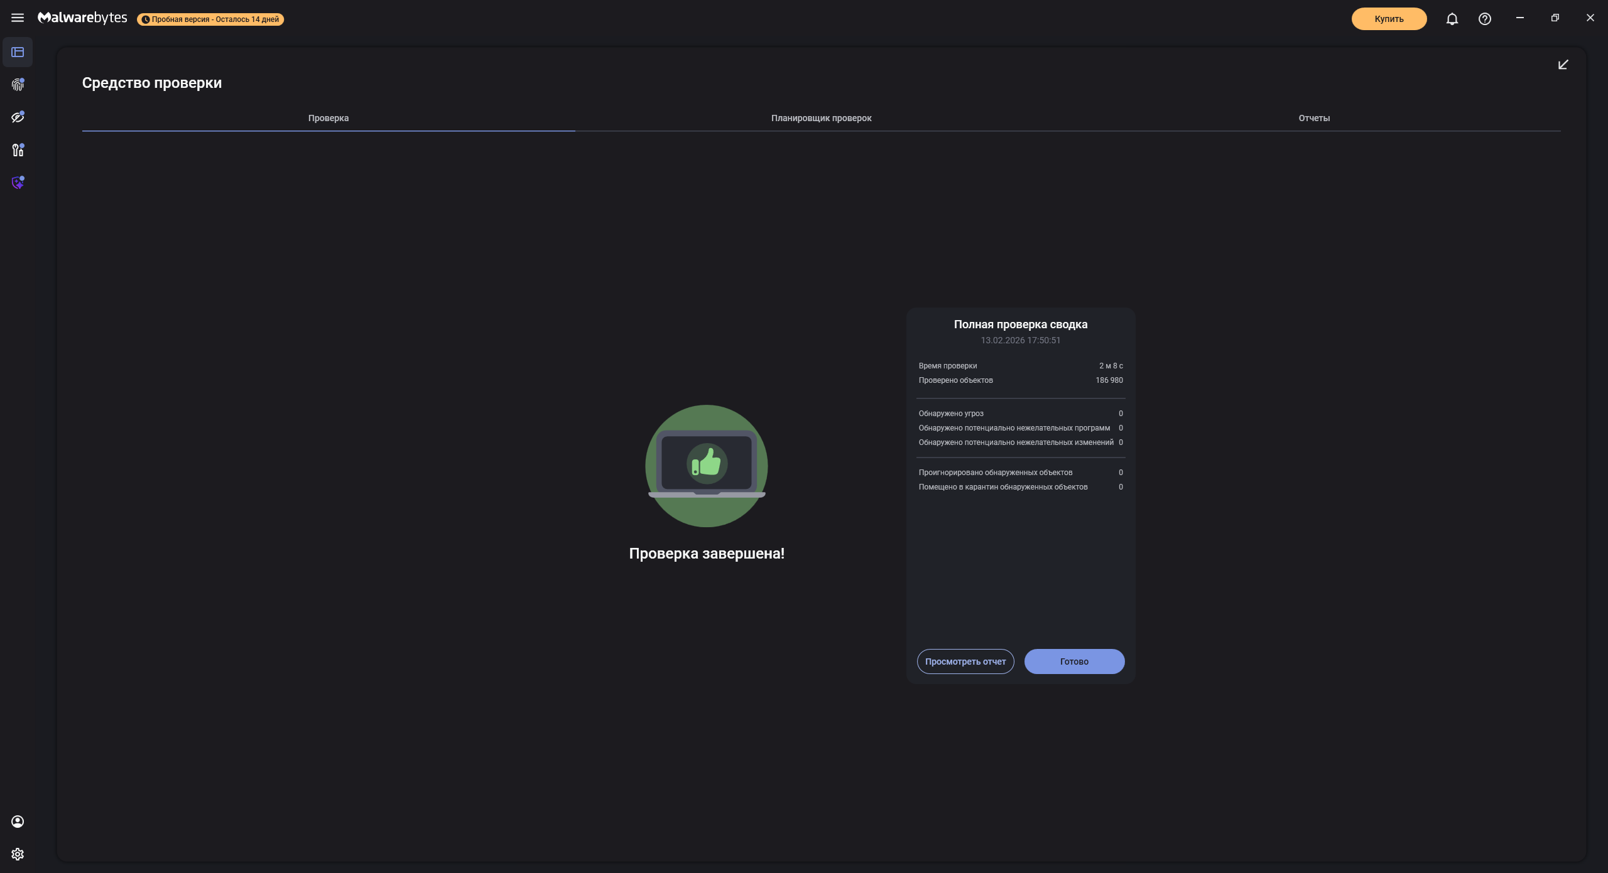This screenshot has width=1608, height=873.
Task: Click the Купить button
Action: pyautogui.click(x=1388, y=19)
